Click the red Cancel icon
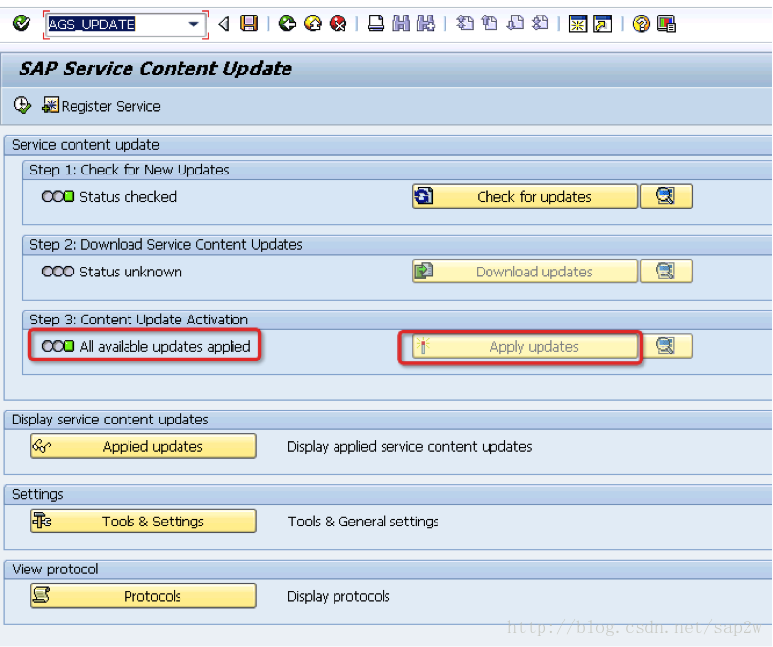 tap(337, 24)
